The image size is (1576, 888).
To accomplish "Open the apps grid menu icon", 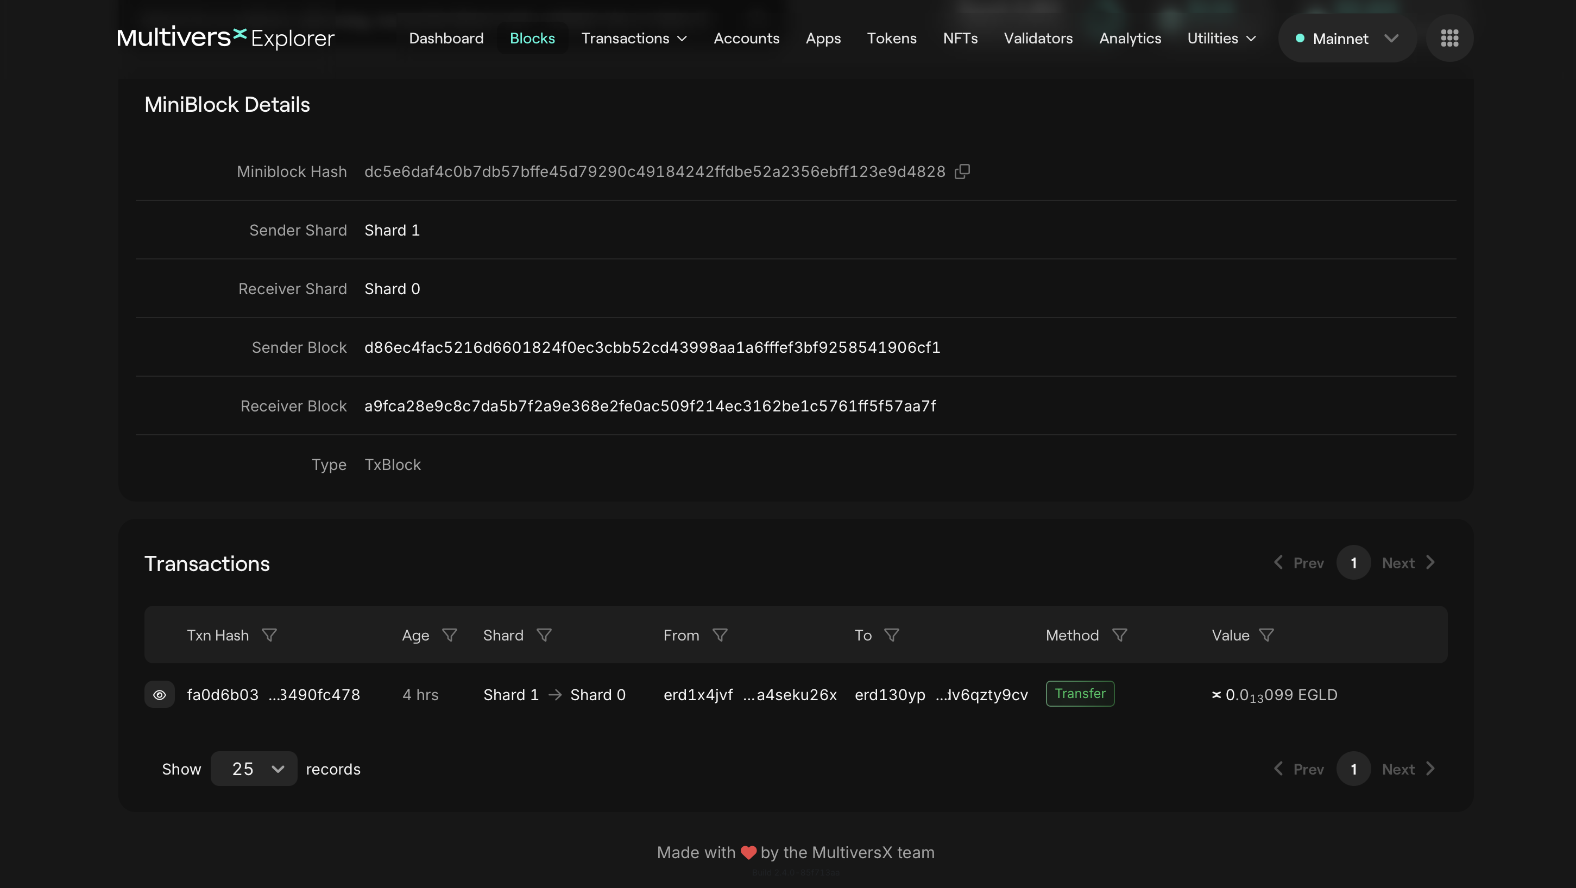I will tap(1449, 38).
